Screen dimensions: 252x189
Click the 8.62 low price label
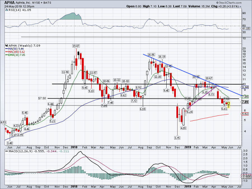pyautogui.click(x=123, y=95)
